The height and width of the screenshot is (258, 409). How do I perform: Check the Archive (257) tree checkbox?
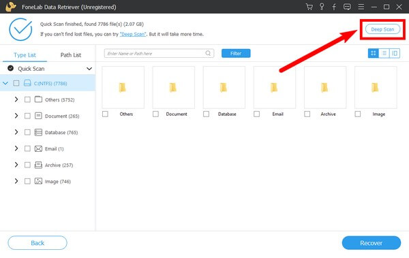click(27, 165)
